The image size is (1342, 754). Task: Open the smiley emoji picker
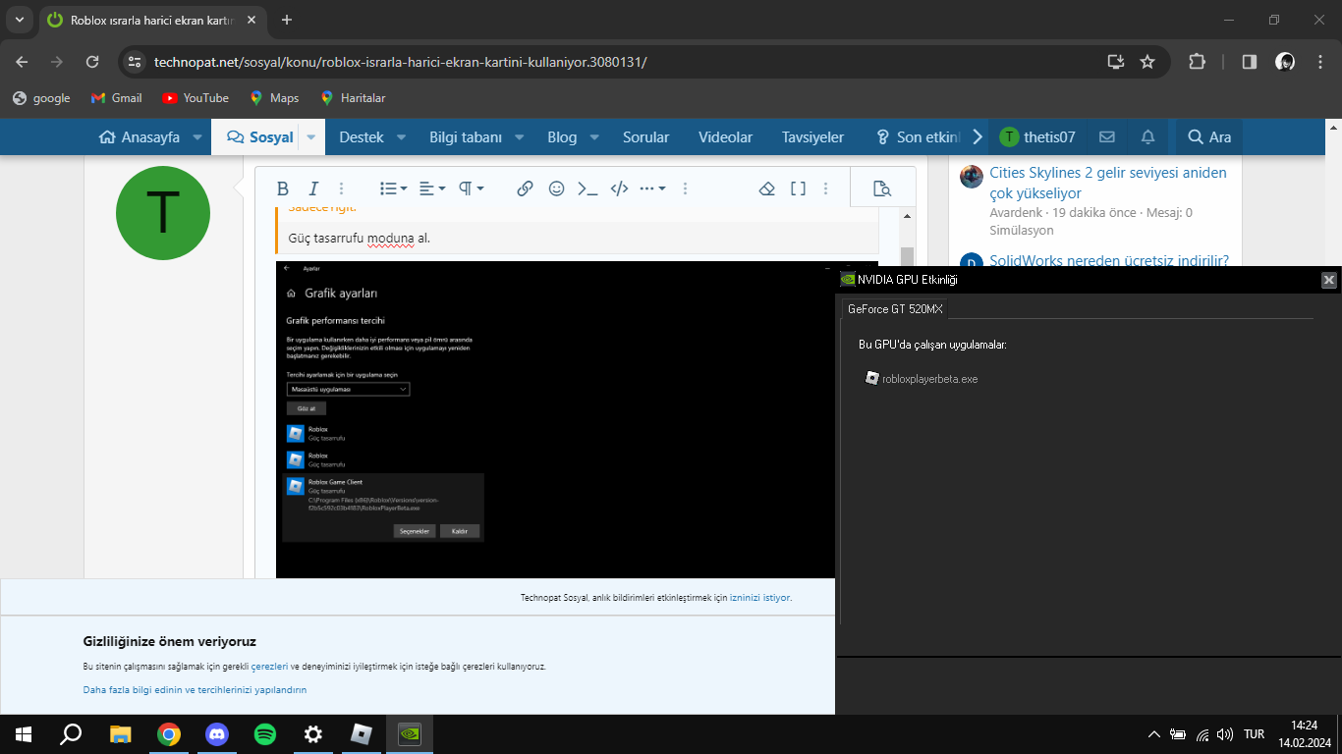[x=556, y=188]
